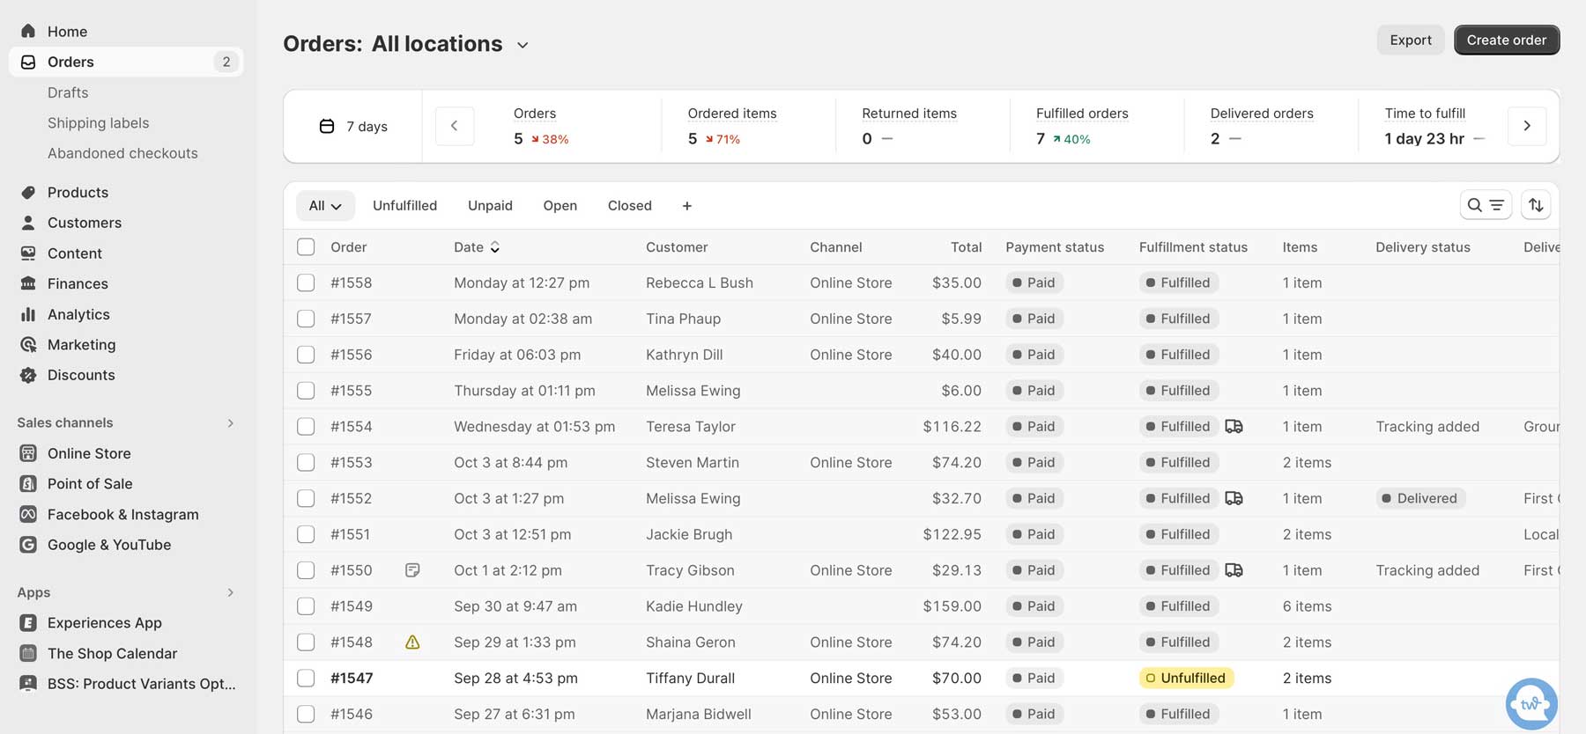Show next metrics with right arrow
The width and height of the screenshot is (1586, 734).
(1527, 126)
